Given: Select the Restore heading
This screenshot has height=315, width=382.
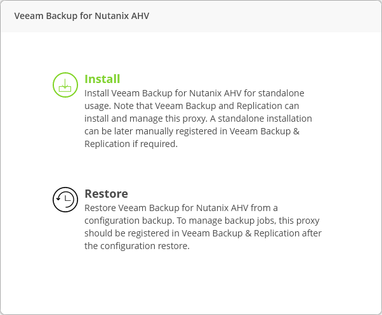Looking at the screenshot, I should click(x=106, y=193).
